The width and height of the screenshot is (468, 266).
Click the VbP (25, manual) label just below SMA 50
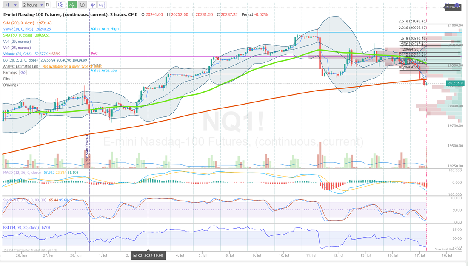coord(17,42)
